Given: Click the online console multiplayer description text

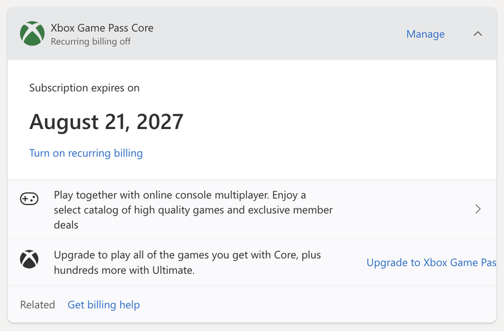Looking at the screenshot, I should [x=193, y=210].
